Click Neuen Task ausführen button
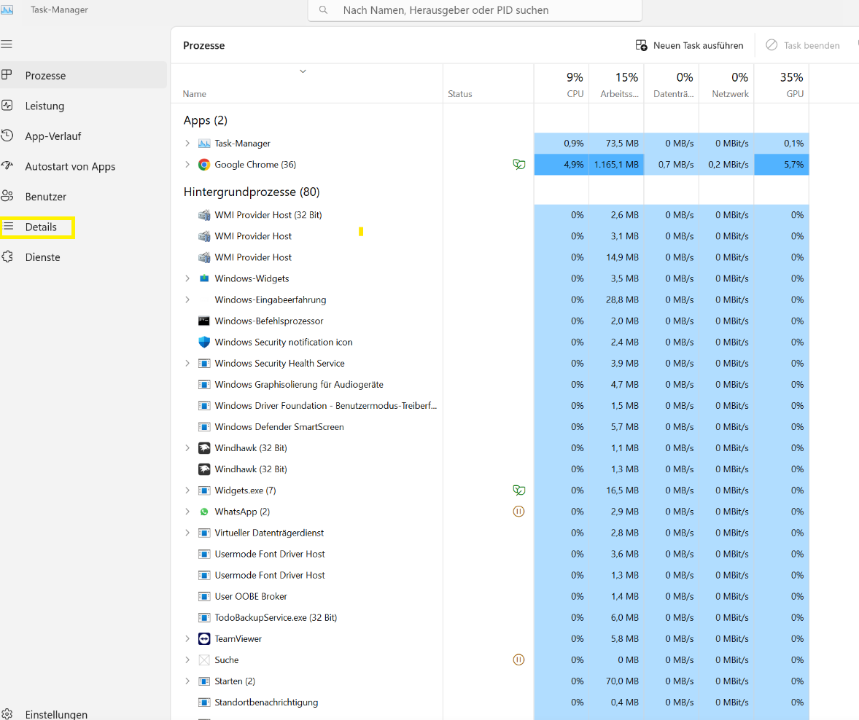 (689, 45)
